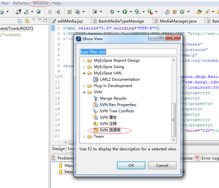Click the New Package toolbar icon

(175, 12)
